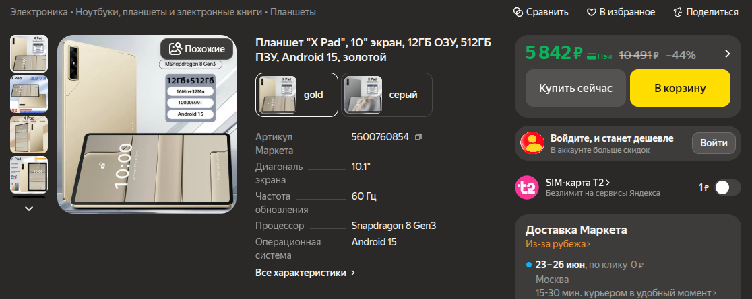The width and height of the screenshot is (752, 299).
Task: Click the green Пэй card icon
Action: click(x=592, y=56)
